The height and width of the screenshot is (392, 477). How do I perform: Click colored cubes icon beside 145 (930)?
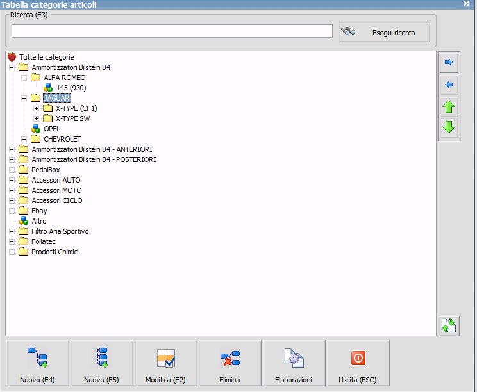point(48,88)
